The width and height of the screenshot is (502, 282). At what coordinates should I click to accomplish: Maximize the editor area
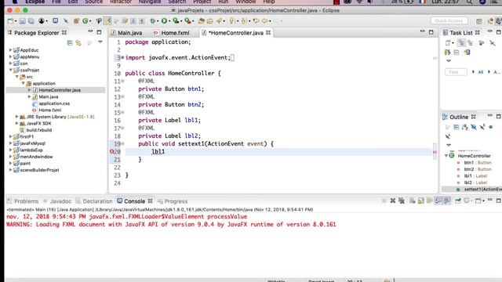coord(431,32)
